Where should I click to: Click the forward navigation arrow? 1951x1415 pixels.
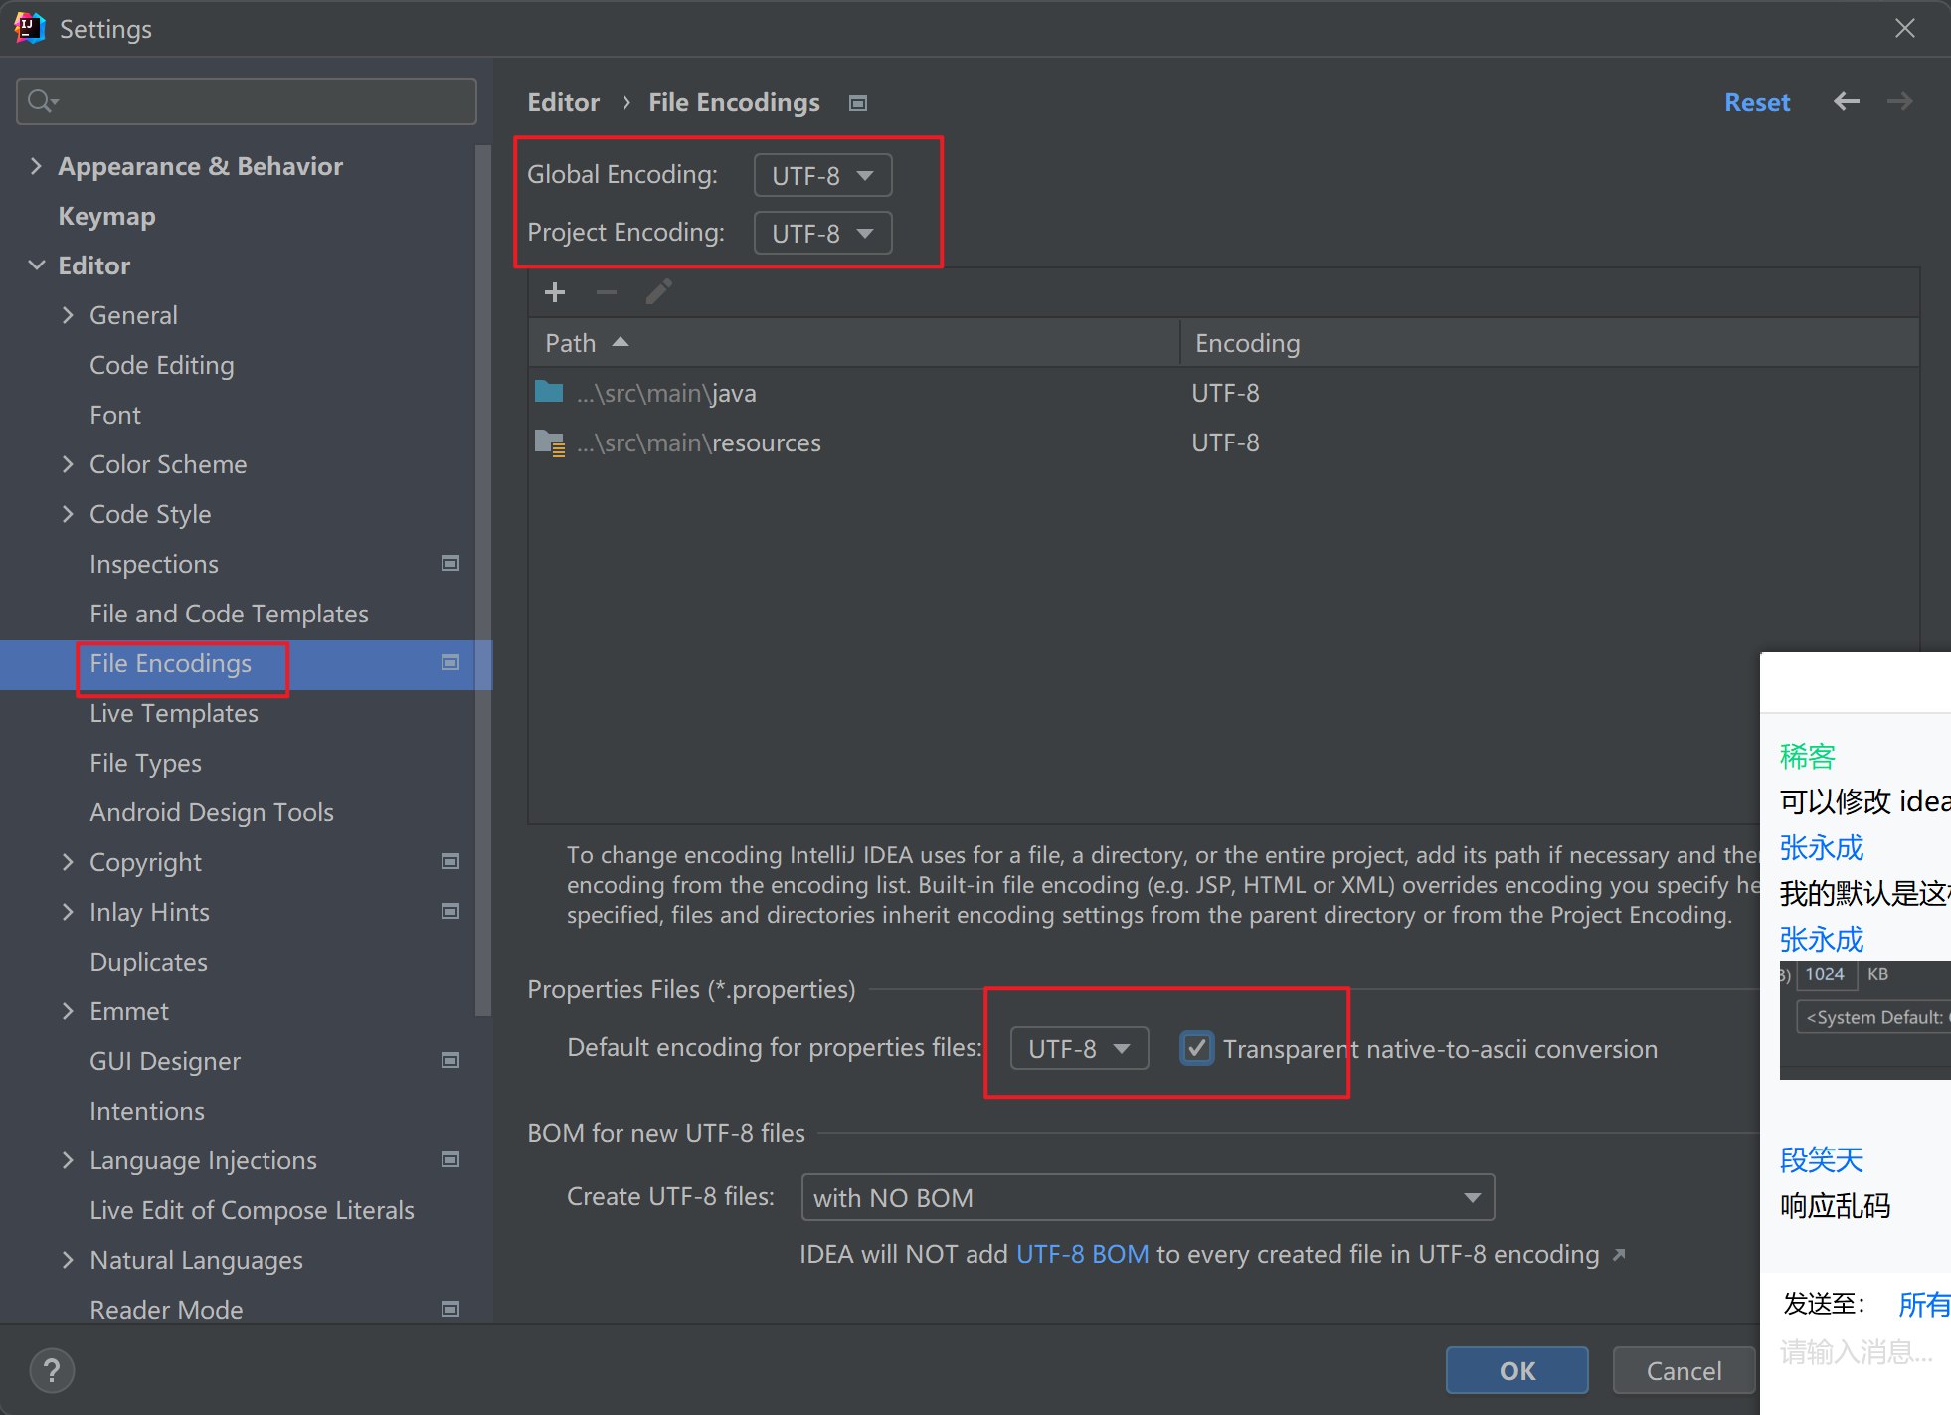pos(1900,101)
